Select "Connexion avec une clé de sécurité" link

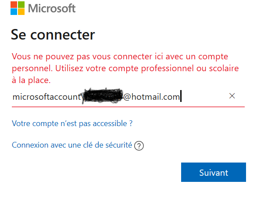72,145
